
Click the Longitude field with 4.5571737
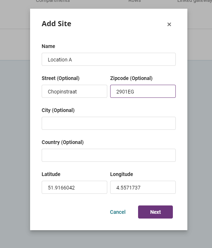(x=143, y=187)
